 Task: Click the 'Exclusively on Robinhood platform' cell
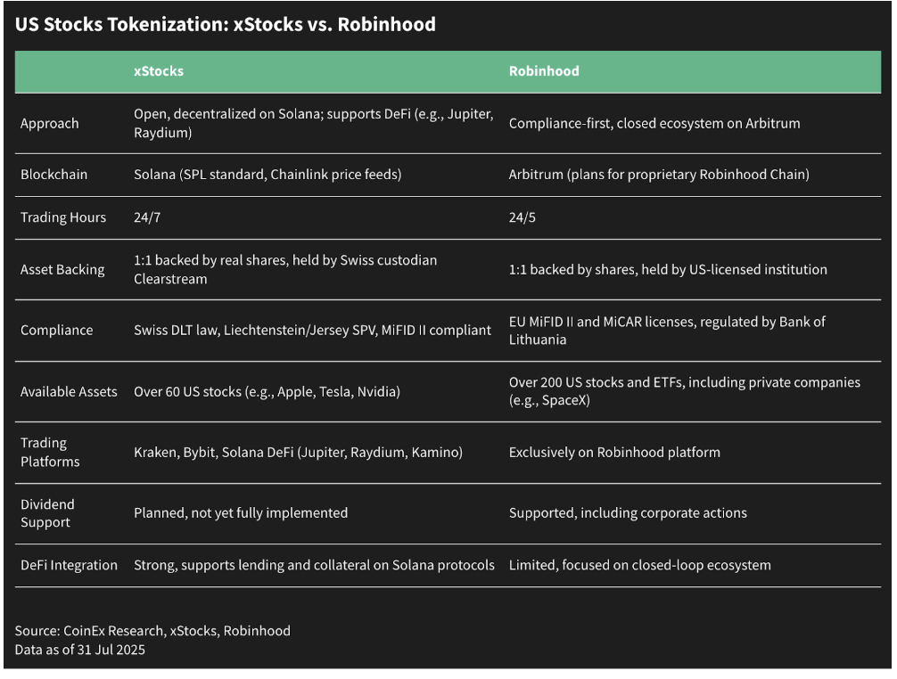[x=614, y=452]
